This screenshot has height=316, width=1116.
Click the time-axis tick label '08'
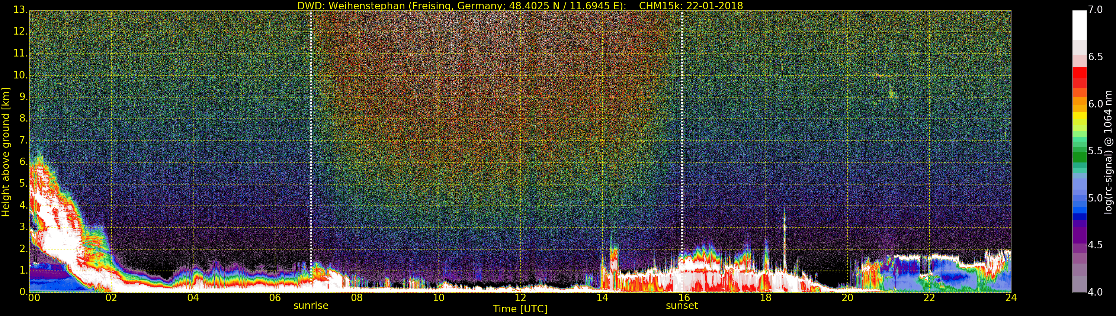tap(356, 298)
